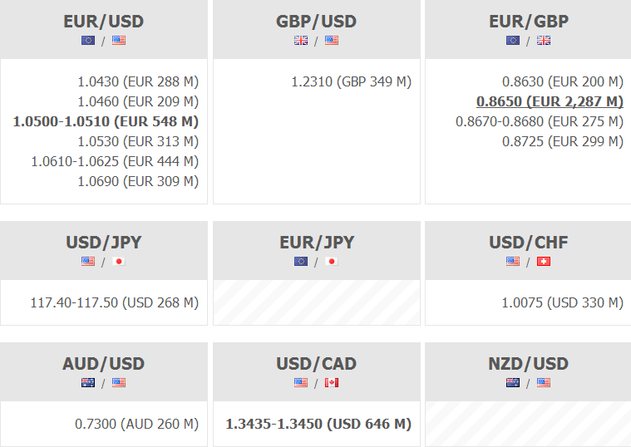The width and height of the screenshot is (631, 447).
Task: Click the 117.40-117.50 (USD 268 M) entry
Action: pyautogui.click(x=115, y=302)
